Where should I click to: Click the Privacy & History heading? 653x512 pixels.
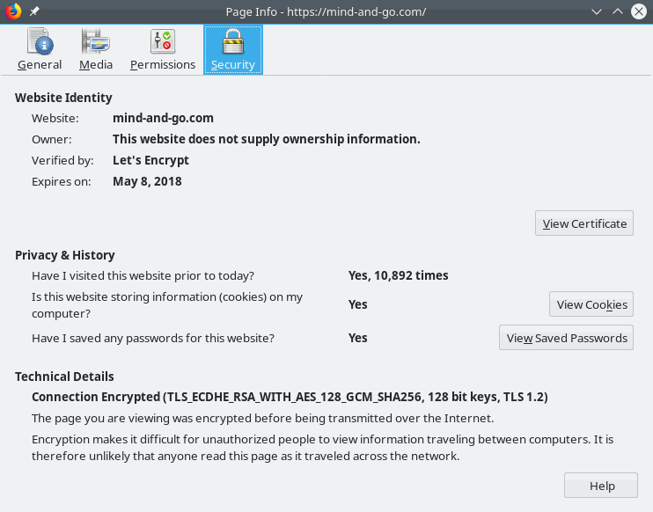point(65,255)
